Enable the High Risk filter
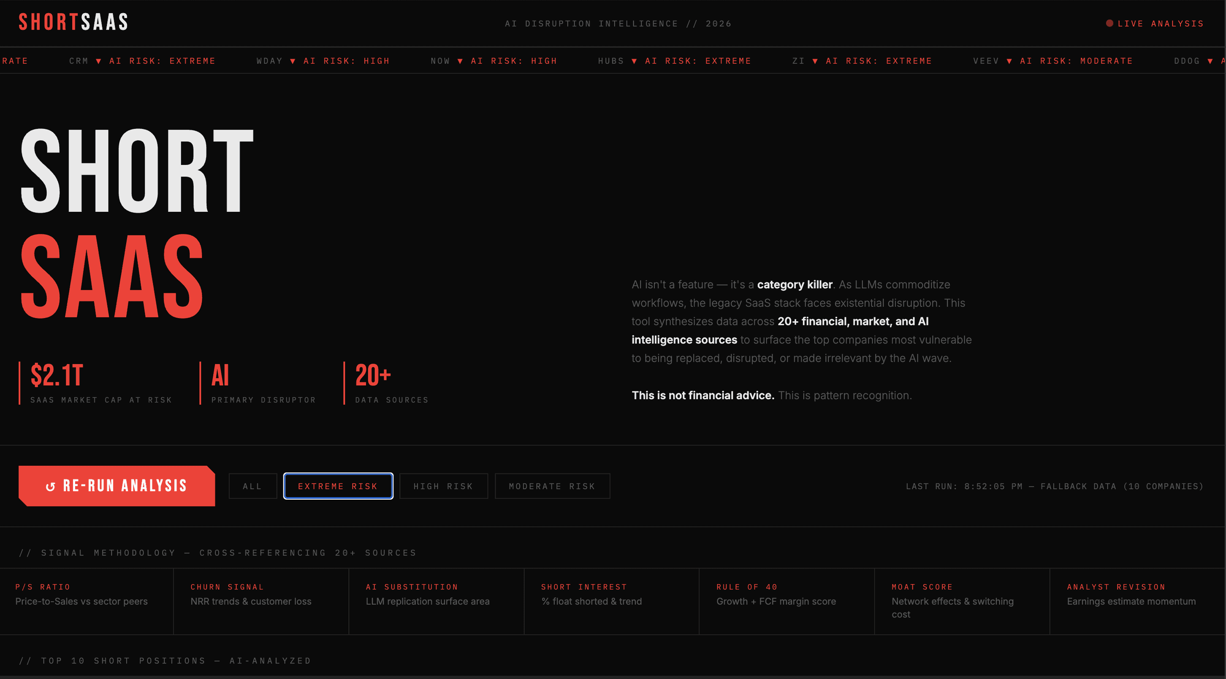The image size is (1226, 679). (443, 486)
